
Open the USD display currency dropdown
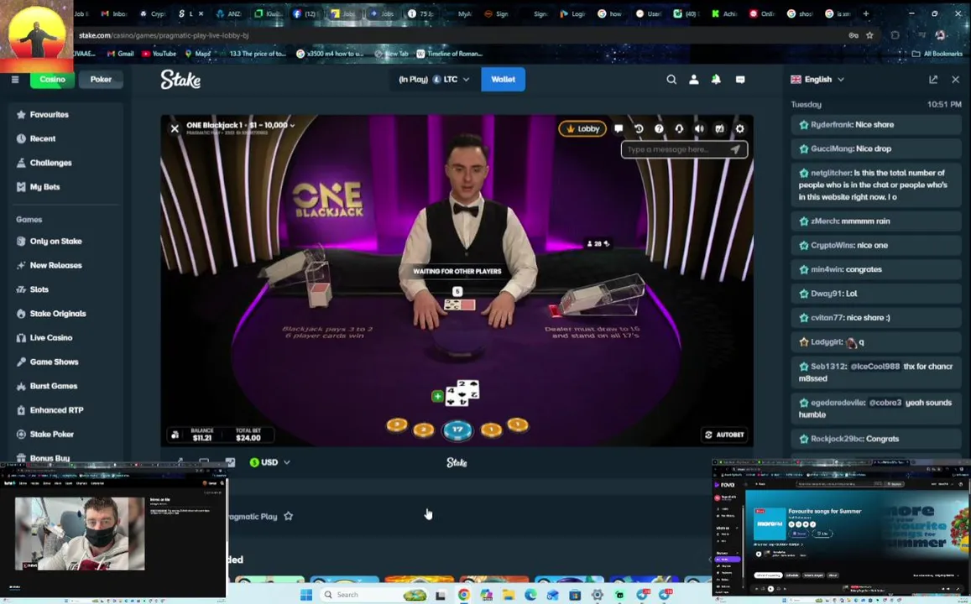[269, 462]
